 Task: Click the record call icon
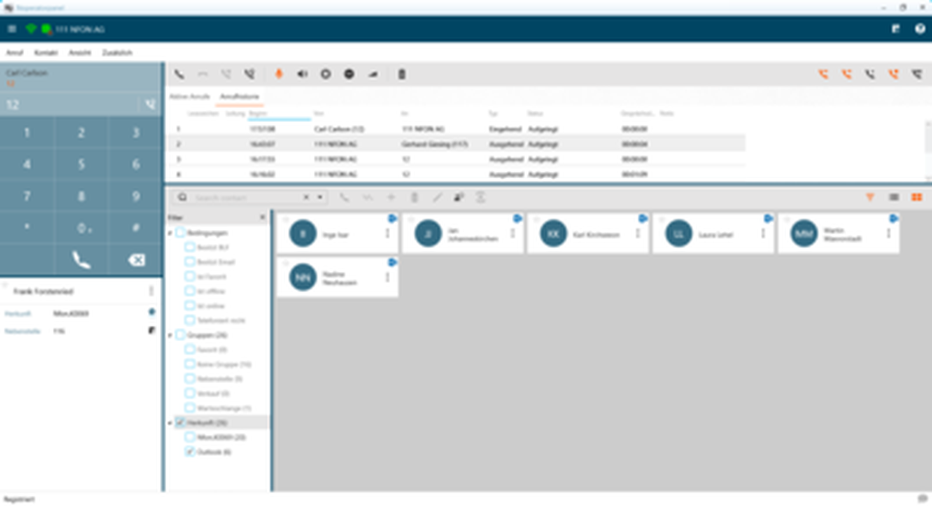pyautogui.click(x=326, y=74)
